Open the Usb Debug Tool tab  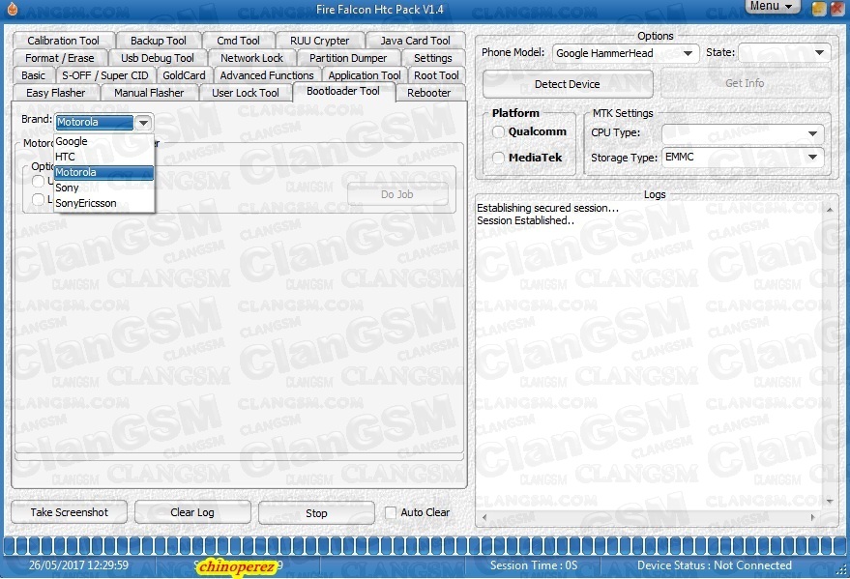point(158,58)
